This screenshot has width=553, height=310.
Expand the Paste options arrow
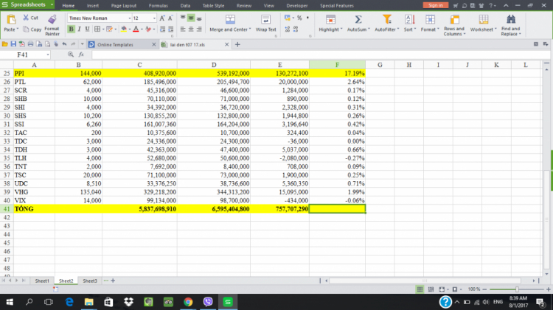click(x=17, y=29)
